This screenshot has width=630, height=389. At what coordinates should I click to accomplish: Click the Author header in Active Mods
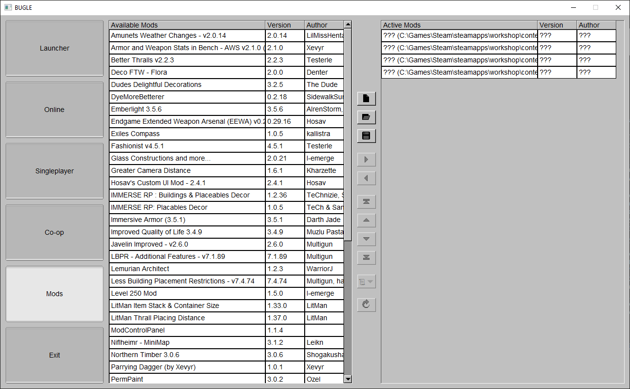click(x=597, y=25)
